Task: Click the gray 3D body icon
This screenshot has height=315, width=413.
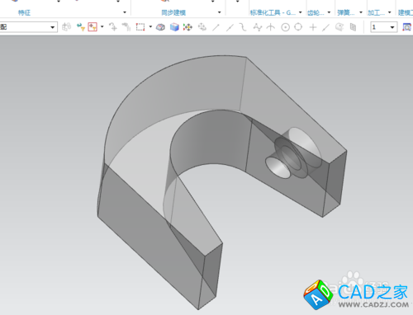Action: (x=160, y=27)
